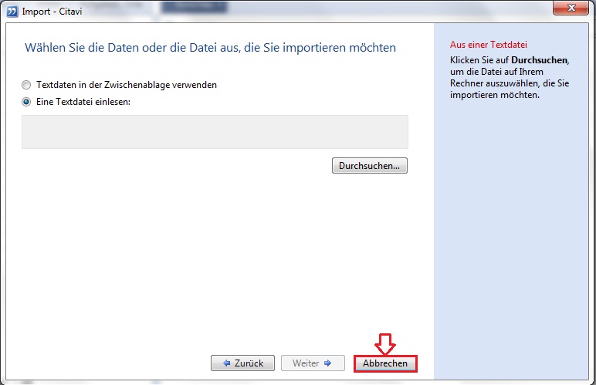Click the 'Eine Textdatei einlesen:' label text
Viewport: 596px width, 385px height.
click(84, 102)
